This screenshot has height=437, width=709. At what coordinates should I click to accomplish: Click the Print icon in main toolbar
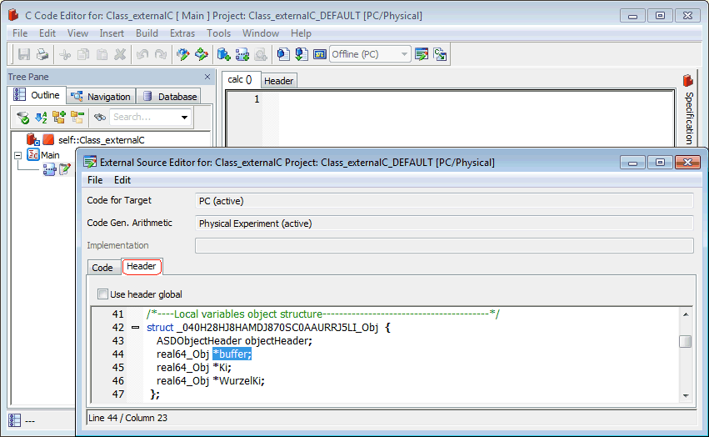coord(42,54)
